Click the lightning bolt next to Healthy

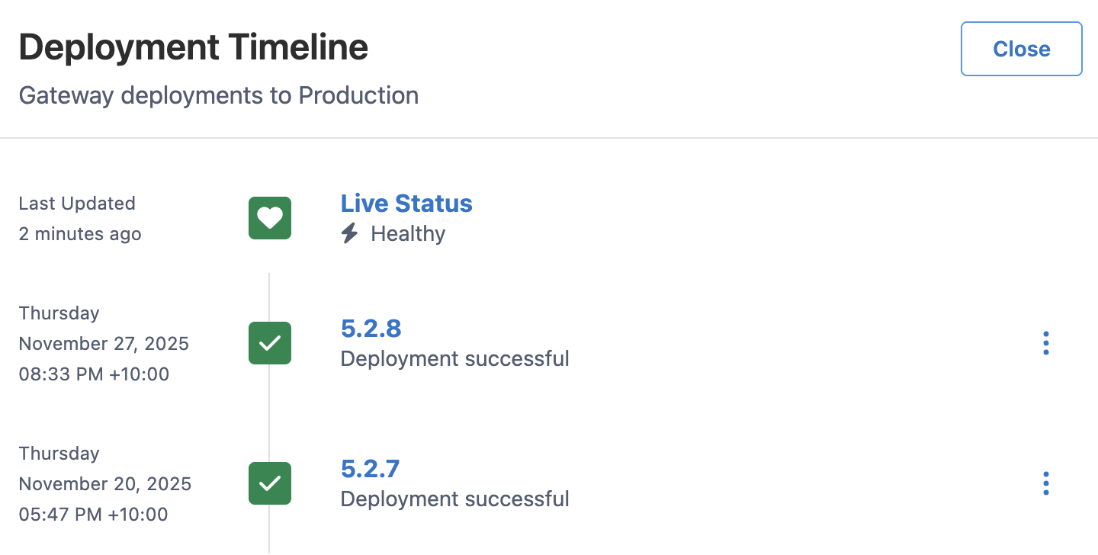coord(349,234)
